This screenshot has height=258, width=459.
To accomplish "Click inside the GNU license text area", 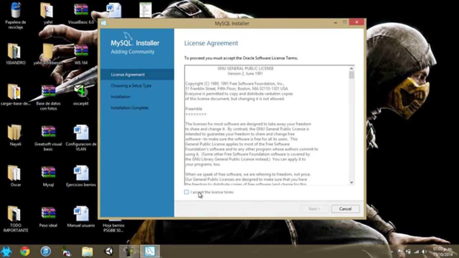I will point(267,125).
